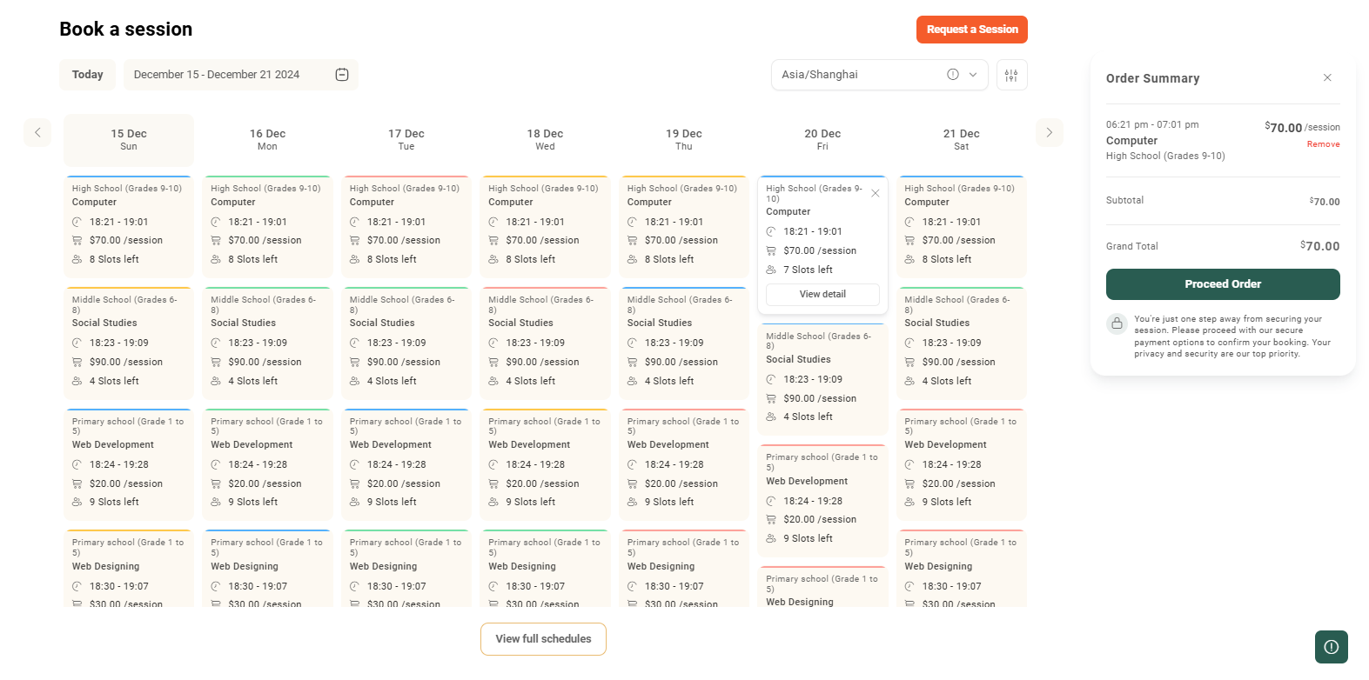Click the Today button
The height and width of the screenshot is (680, 1369).
[x=87, y=75]
